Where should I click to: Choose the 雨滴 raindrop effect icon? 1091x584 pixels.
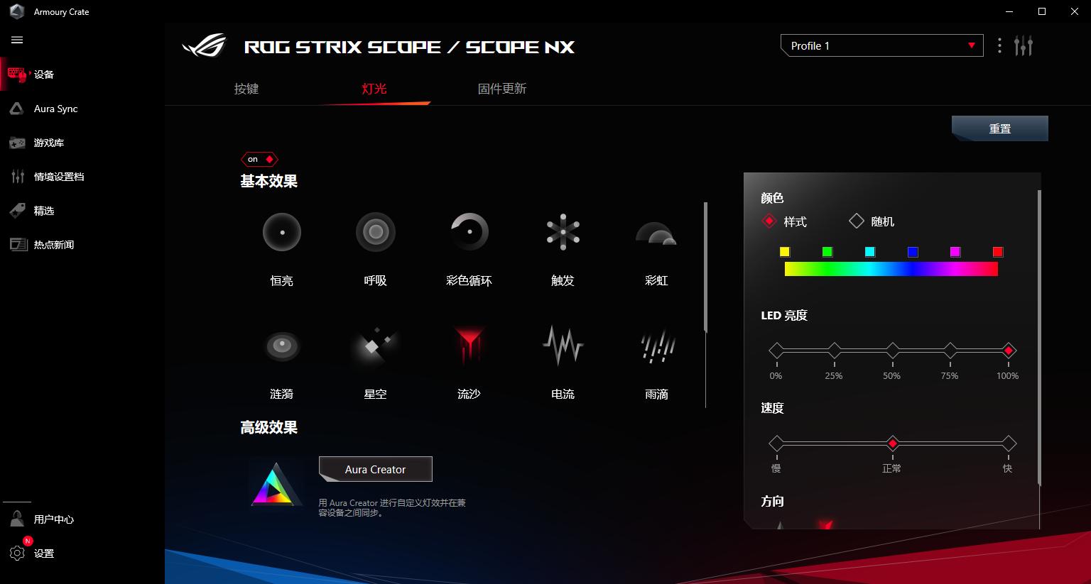coord(656,346)
